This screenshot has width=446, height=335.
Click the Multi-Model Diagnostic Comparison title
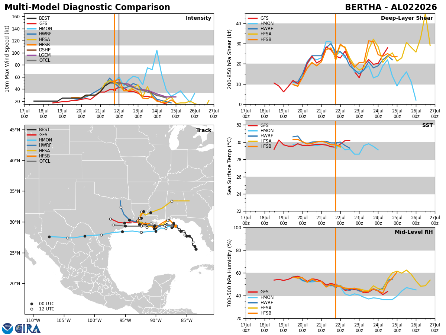click(87, 7)
